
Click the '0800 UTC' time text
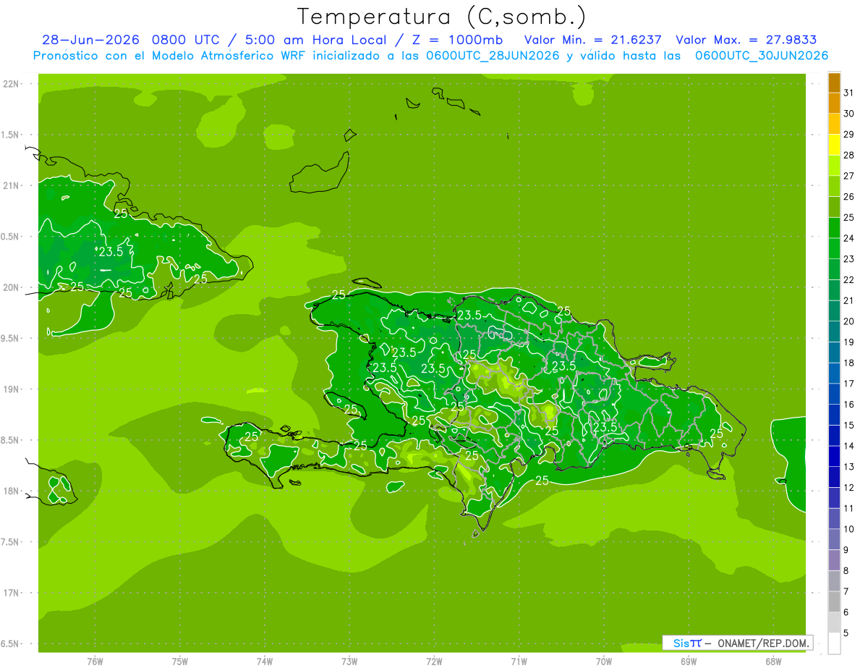tap(185, 40)
